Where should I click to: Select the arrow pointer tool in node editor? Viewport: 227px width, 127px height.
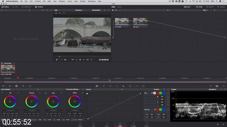click(x=113, y=10)
